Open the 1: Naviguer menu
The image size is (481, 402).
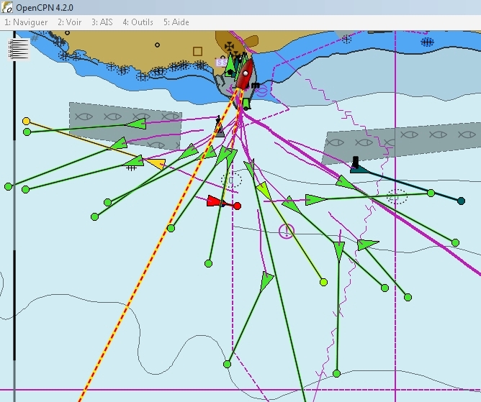pos(26,22)
